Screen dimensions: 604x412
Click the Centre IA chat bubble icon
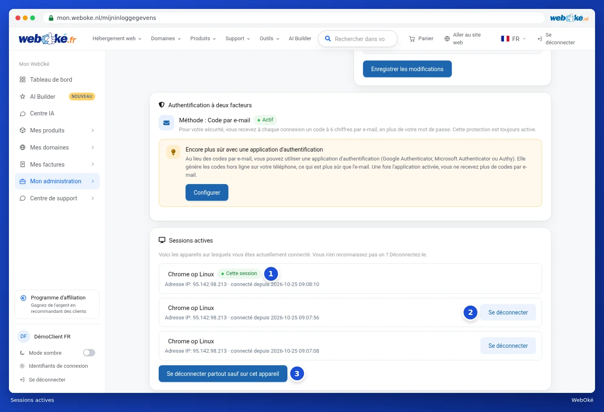coord(23,114)
